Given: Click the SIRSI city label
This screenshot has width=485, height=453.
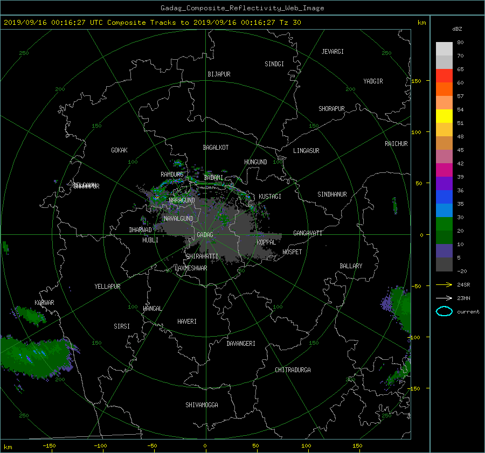Looking at the screenshot, I should pos(122,326).
